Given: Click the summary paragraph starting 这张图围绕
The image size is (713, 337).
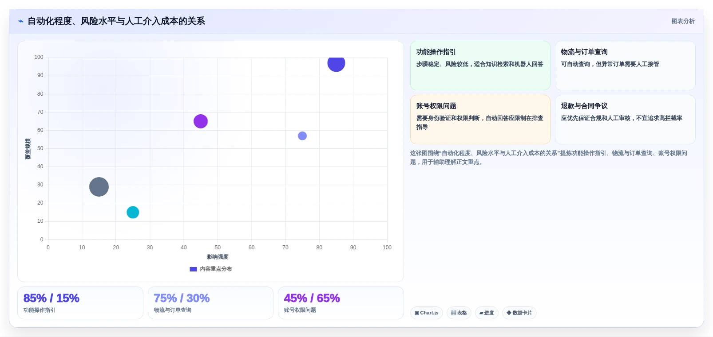Looking at the screenshot, I should point(549,158).
